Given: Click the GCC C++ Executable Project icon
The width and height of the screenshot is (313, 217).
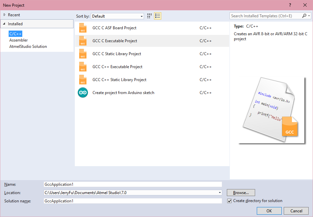Looking at the screenshot, I should [x=83, y=67].
